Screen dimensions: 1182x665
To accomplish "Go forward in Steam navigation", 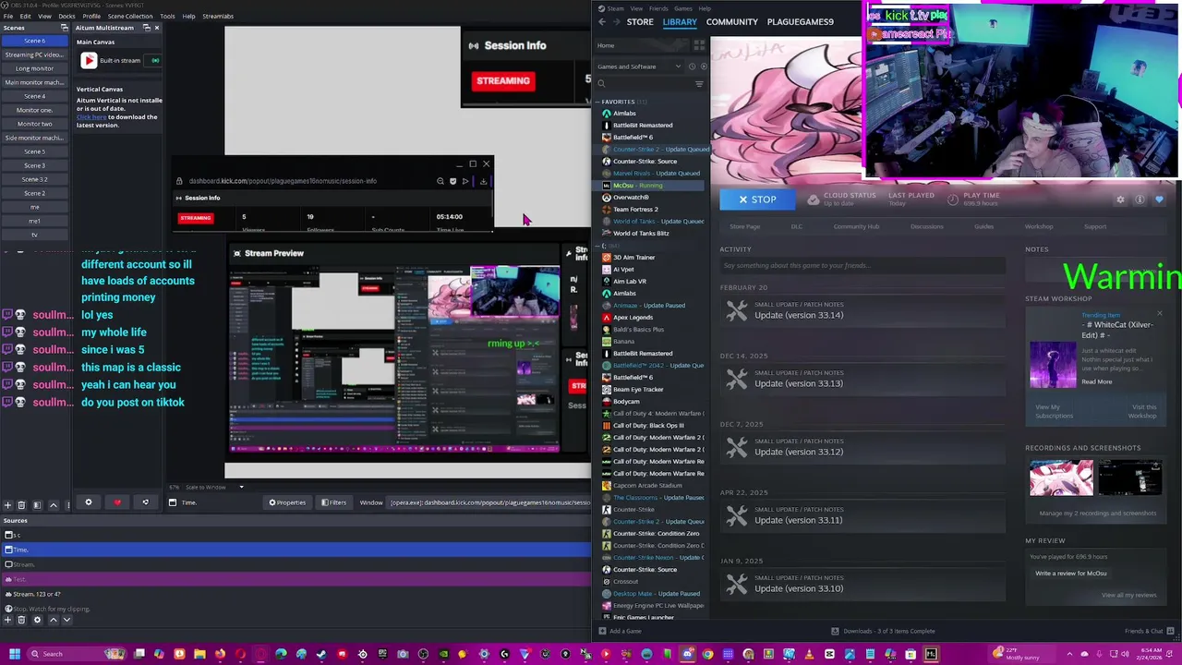I will (617, 22).
